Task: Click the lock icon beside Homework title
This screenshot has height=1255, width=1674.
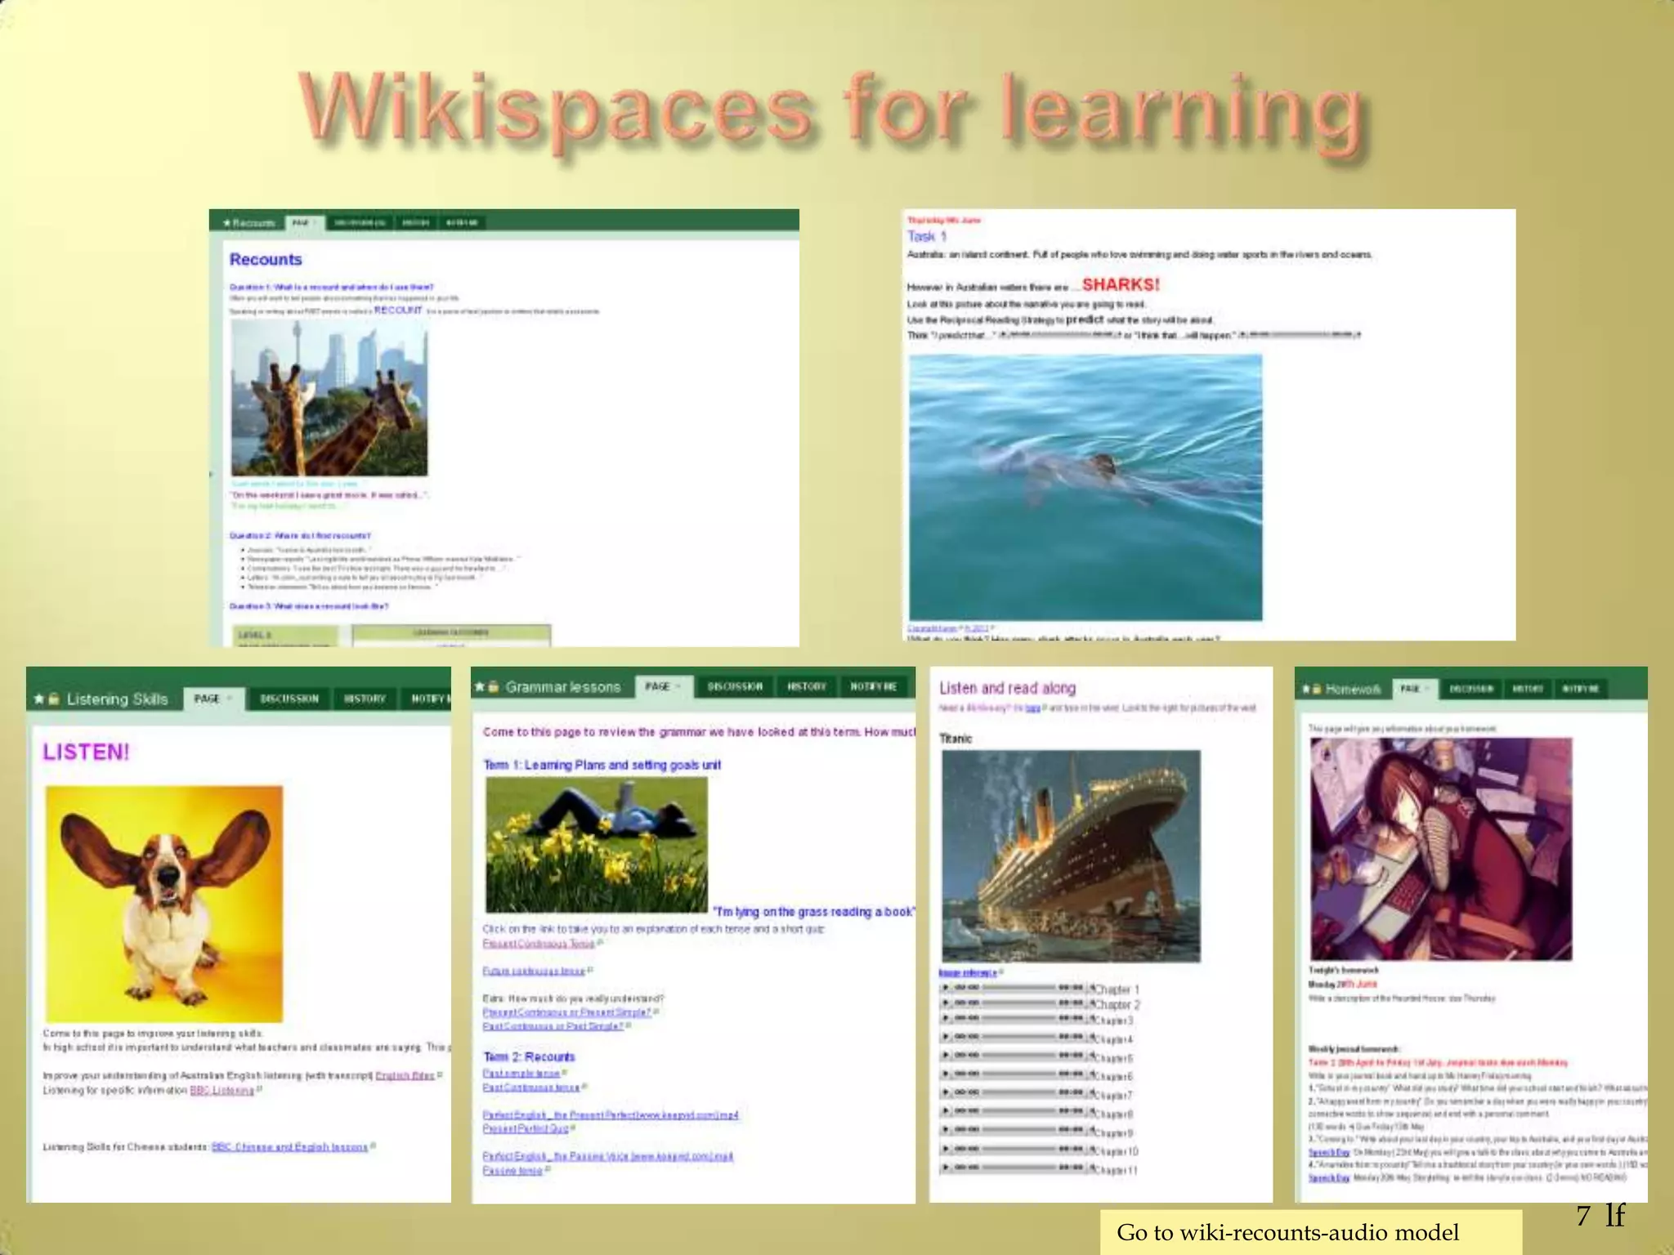Action: click(x=1318, y=690)
